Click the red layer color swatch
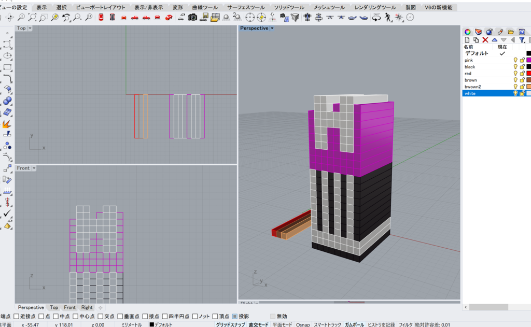This screenshot has width=531, height=327. (528, 74)
